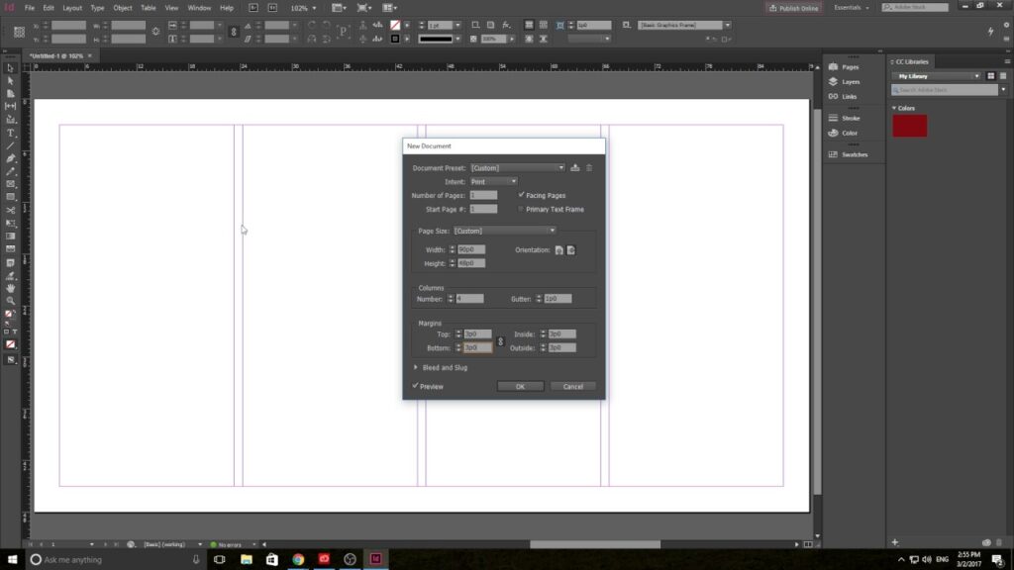Open the Pages panel
The height and width of the screenshot is (570, 1014).
[850, 66]
